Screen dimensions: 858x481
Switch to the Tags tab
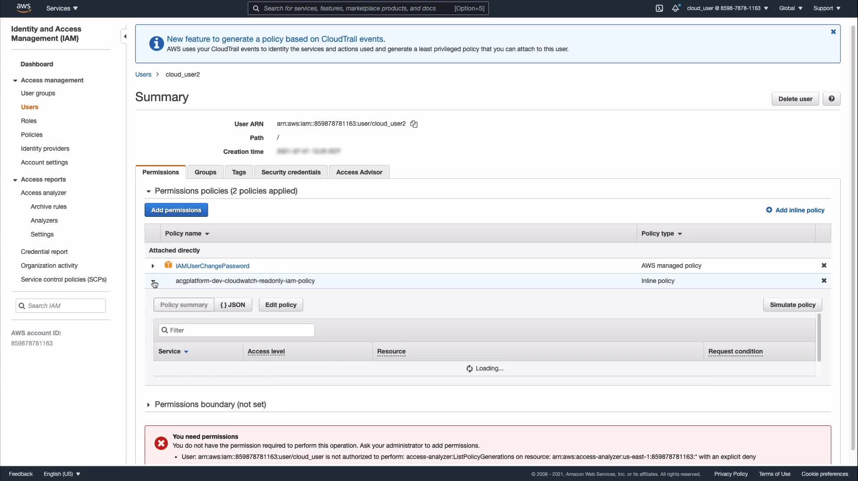click(239, 172)
